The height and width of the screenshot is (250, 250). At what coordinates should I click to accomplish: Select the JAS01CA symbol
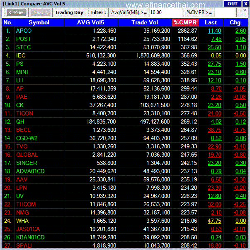click(28, 229)
